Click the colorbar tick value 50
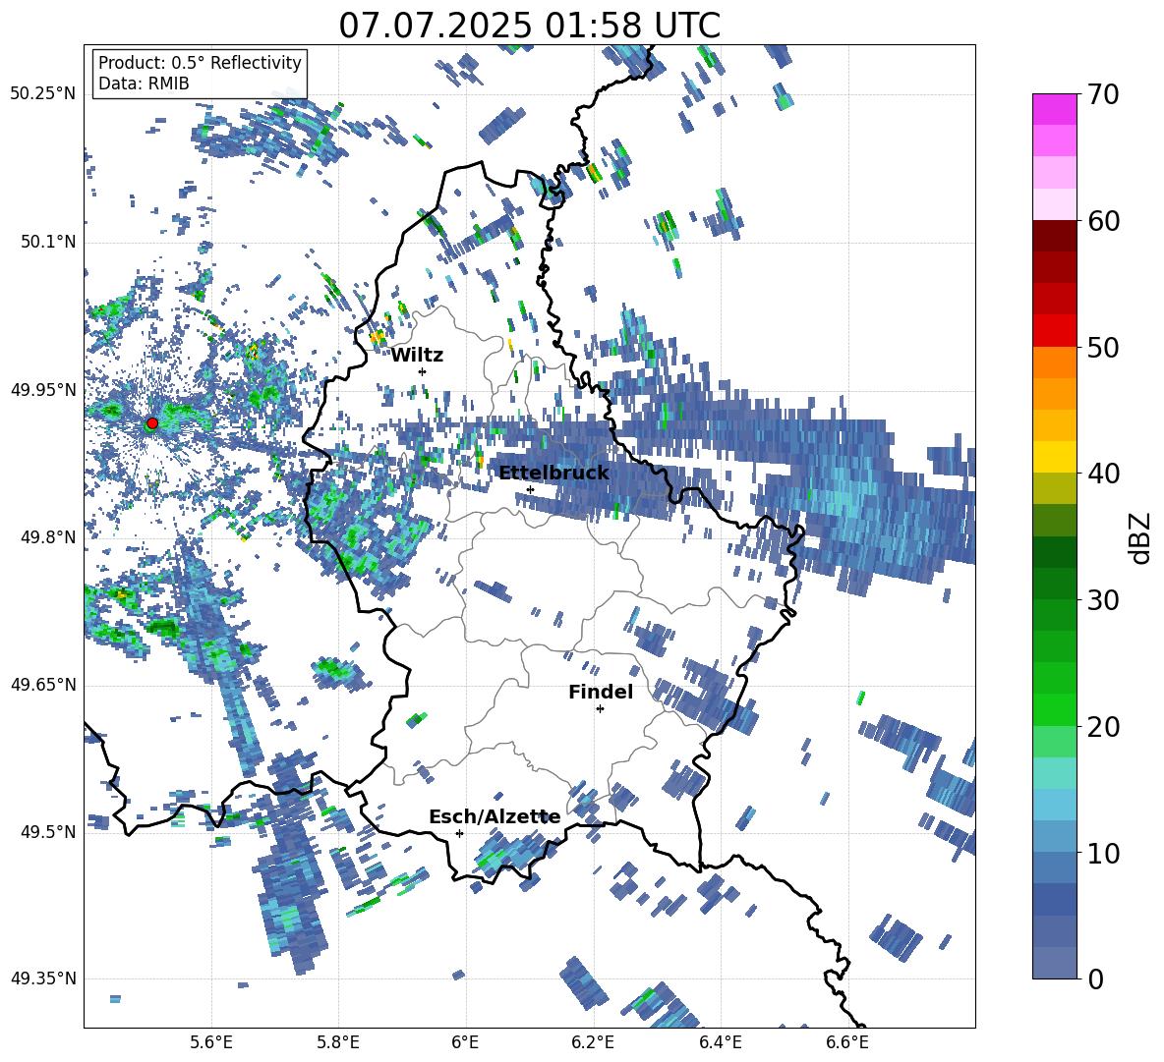The height and width of the screenshot is (1062, 1164). tap(1103, 347)
